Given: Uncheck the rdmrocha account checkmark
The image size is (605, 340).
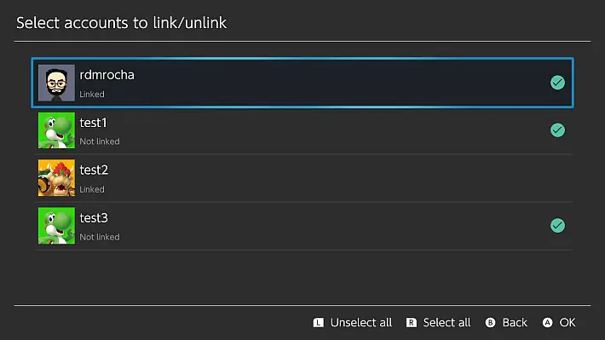Looking at the screenshot, I should pyautogui.click(x=557, y=83).
